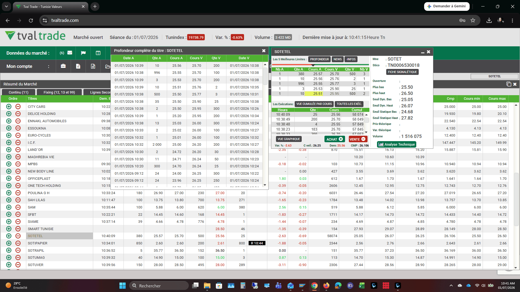This screenshot has width=520, height=292.
Task: Click the restore-window icon of Résumé du Marché
Action: tap(509, 84)
